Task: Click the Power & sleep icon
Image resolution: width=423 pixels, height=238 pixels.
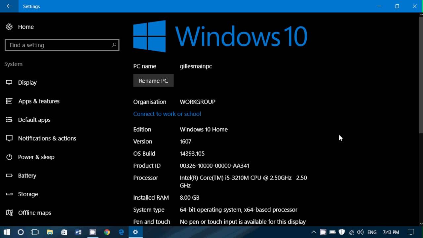Action: pos(9,157)
